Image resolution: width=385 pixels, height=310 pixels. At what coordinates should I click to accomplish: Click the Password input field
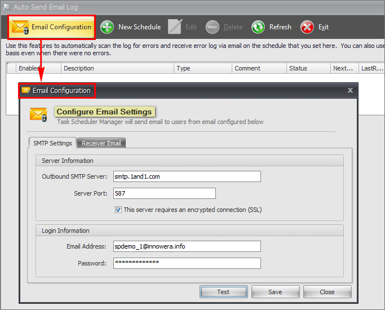pyautogui.click(x=187, y=263)
